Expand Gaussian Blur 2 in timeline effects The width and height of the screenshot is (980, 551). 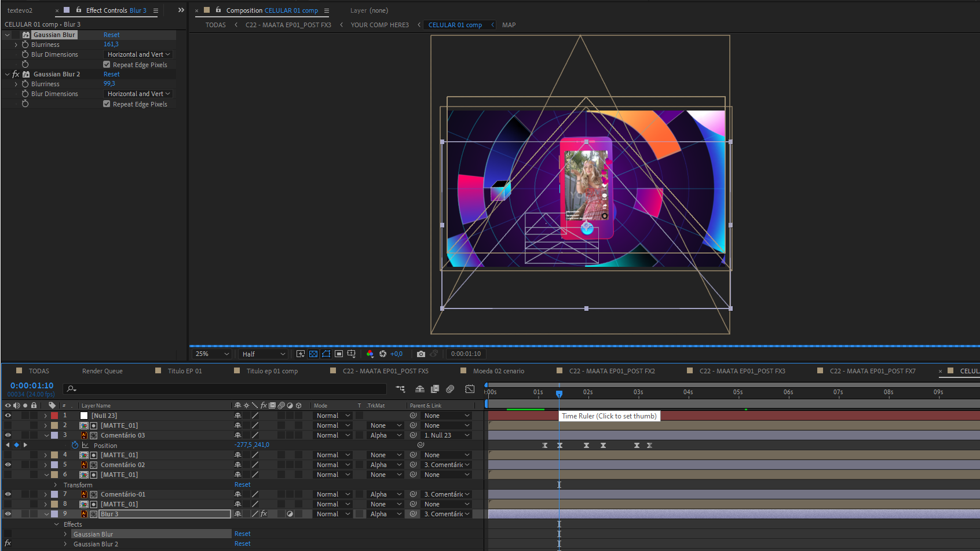pyautogui.click(x=65, y=544)
